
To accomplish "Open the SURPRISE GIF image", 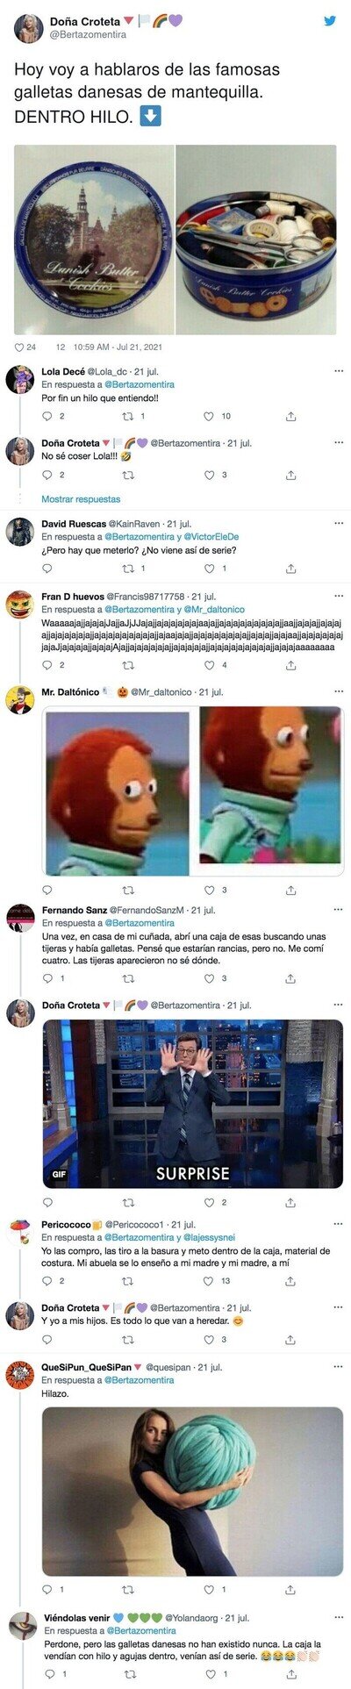I will [192, 1103].
